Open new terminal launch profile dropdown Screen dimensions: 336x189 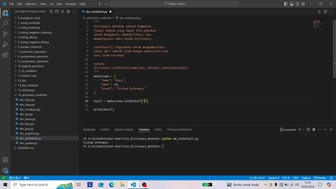pos(303,130)
